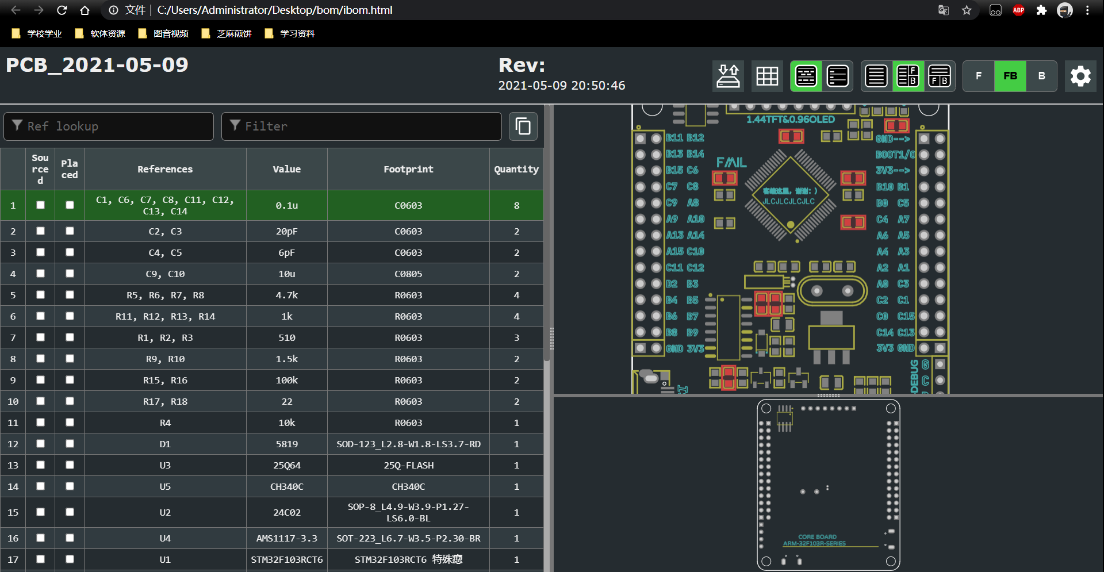Screen dimensions: 1104x572
Task: Open the translate page icon
Action: 944,10
